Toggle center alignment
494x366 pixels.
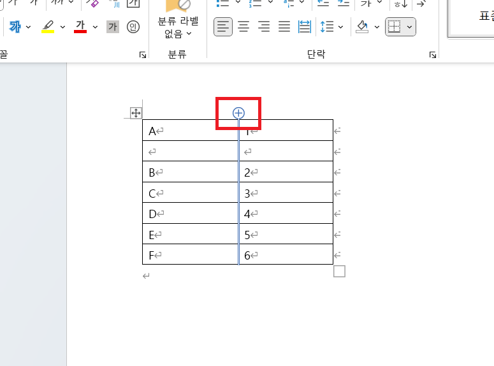(243, 27)
